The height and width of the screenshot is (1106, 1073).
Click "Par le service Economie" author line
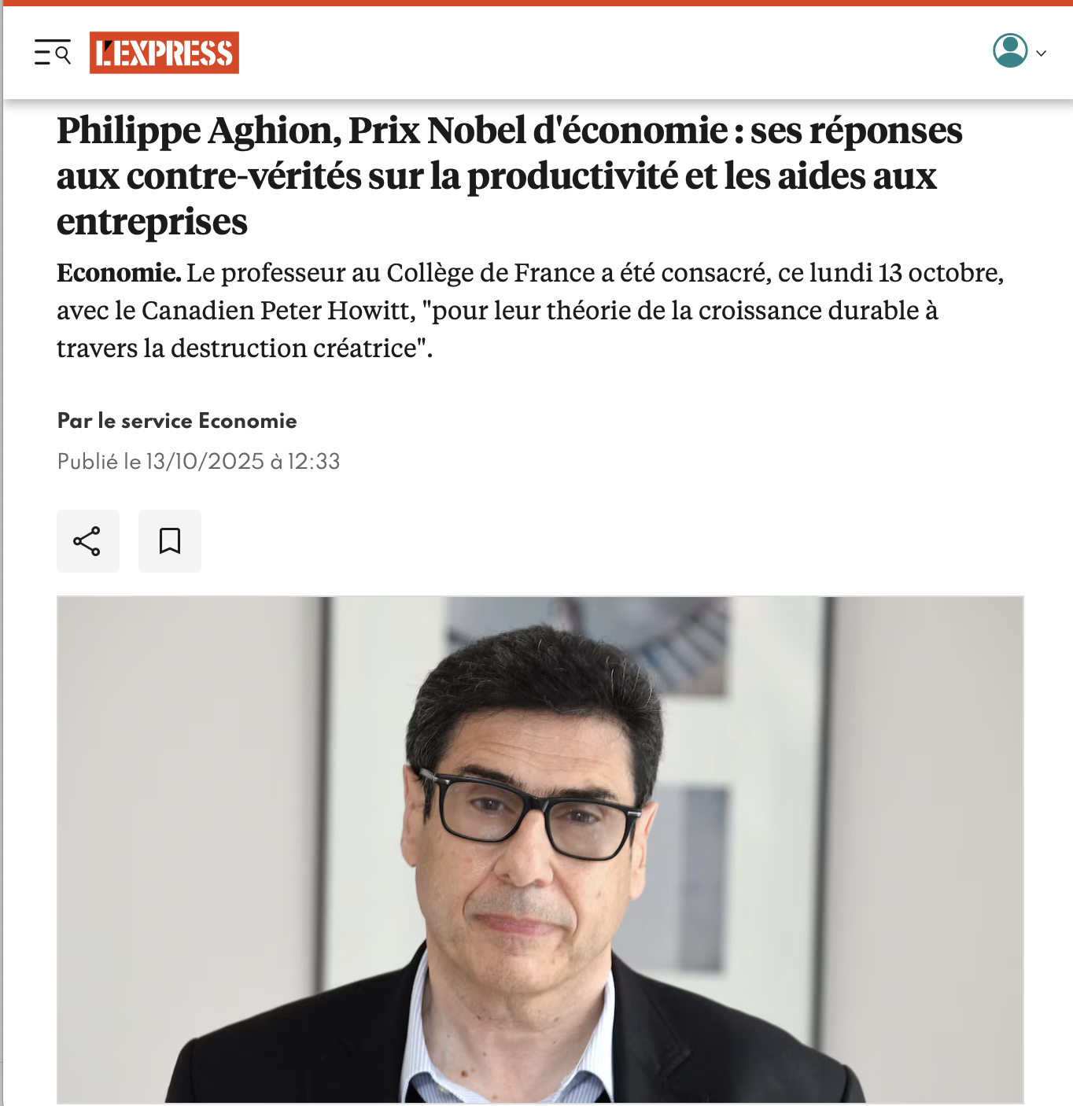(177, 421)
